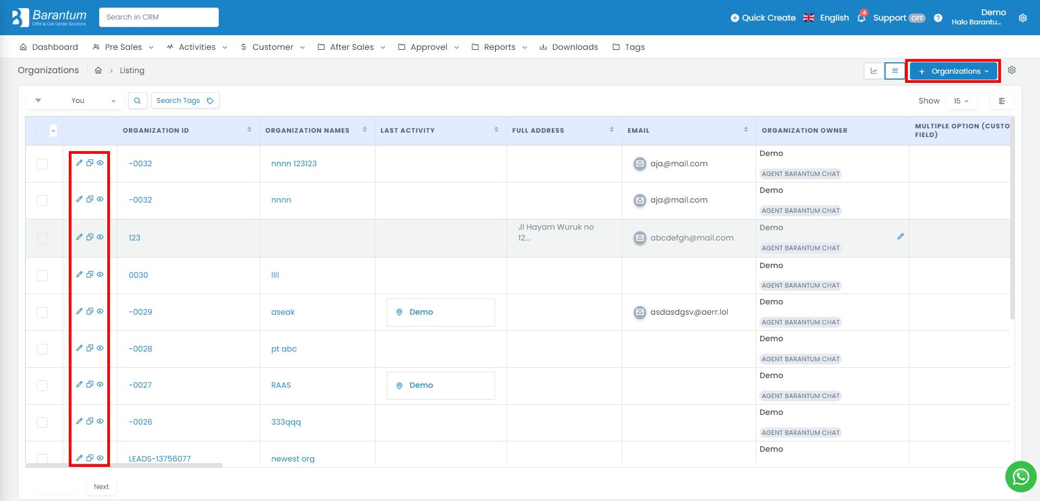Click the magnifier search icon beside filter
Viewport: 1040px width, 501px height.
pos(138,101)
